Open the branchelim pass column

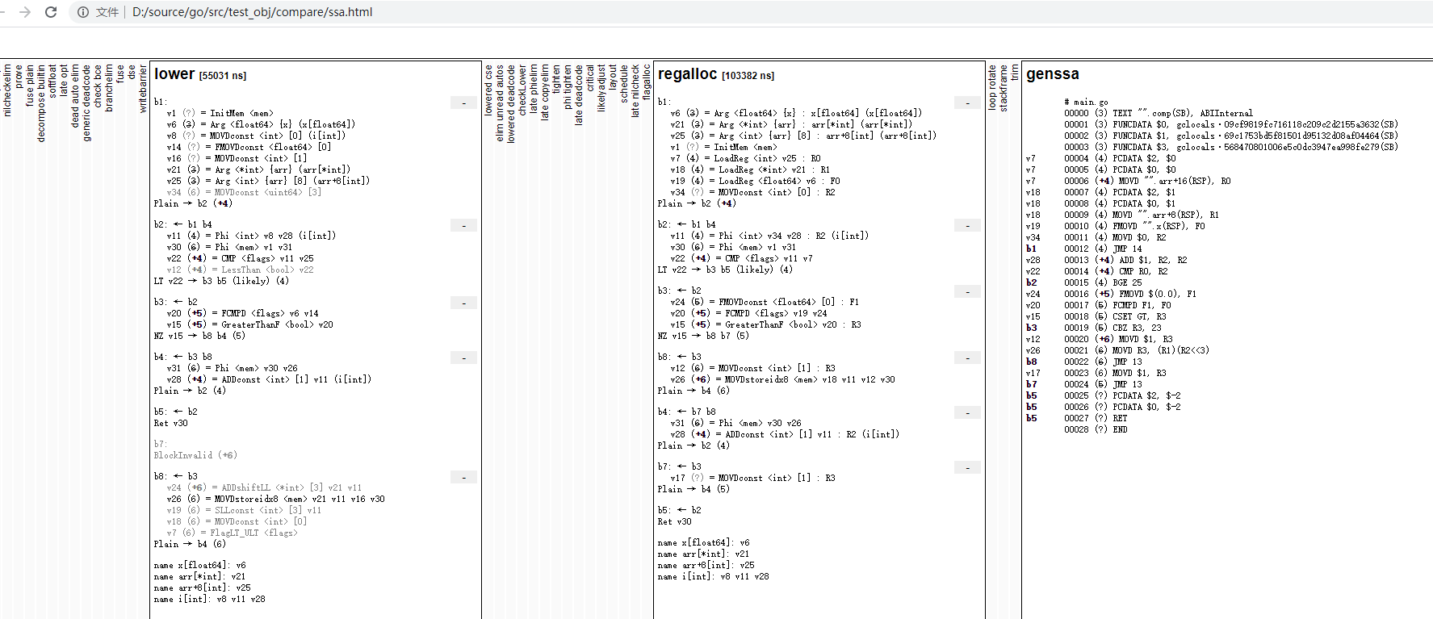(x=109, y=88)
